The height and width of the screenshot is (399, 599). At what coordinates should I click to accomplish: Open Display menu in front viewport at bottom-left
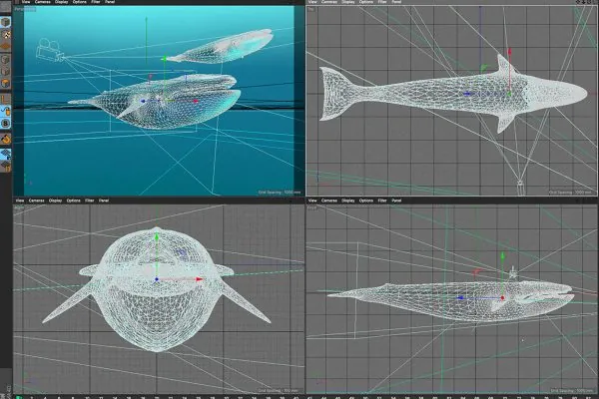point(55,200)
